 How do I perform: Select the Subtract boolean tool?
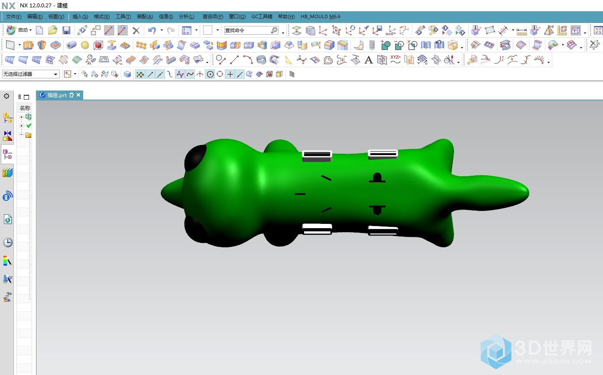pos(399,45)
